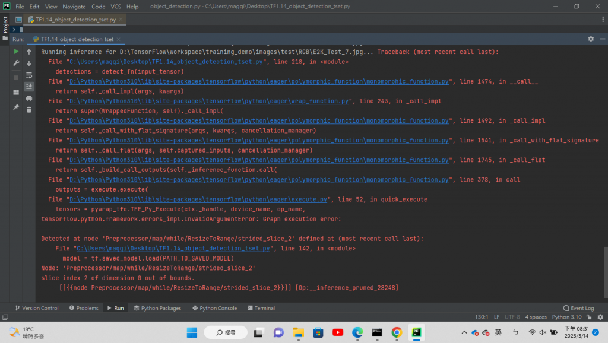Image resolution: width=608 pixels, height=343 pixels.
Task: Click the restore layout icon in Run toolbar
Action: pos(16,92)
